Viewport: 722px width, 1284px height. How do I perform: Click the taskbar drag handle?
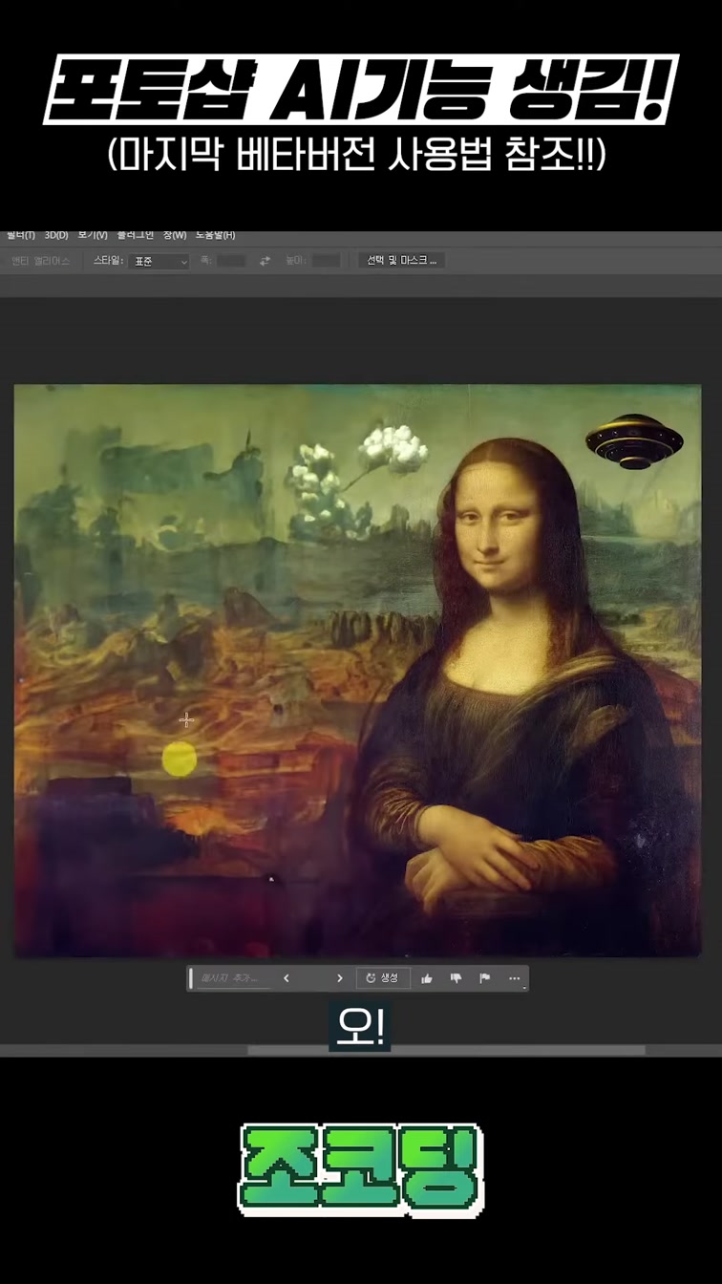click(x=191, y=978)
